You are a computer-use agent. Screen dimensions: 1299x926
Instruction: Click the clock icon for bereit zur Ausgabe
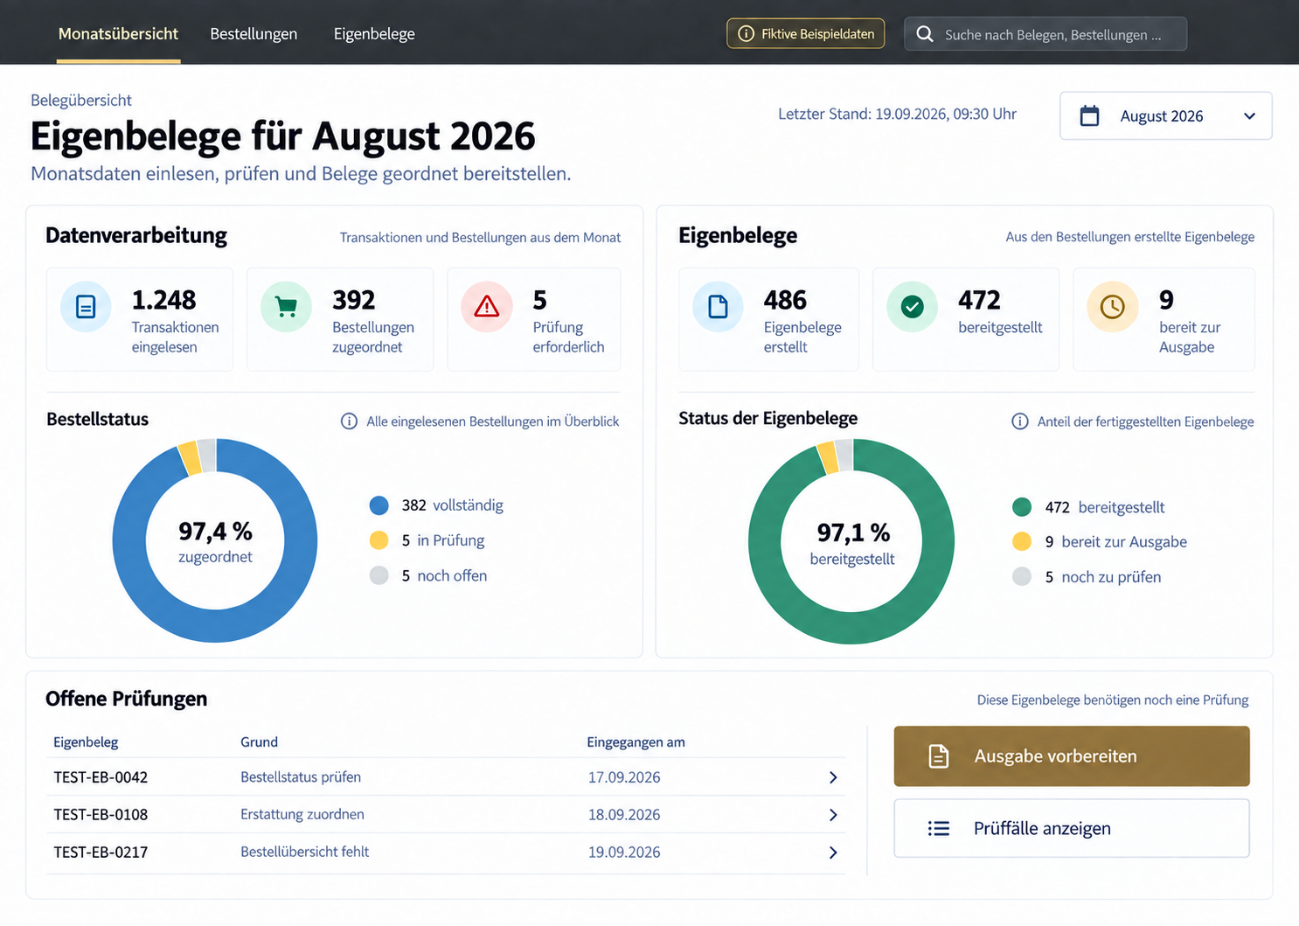coord(1112,307)
